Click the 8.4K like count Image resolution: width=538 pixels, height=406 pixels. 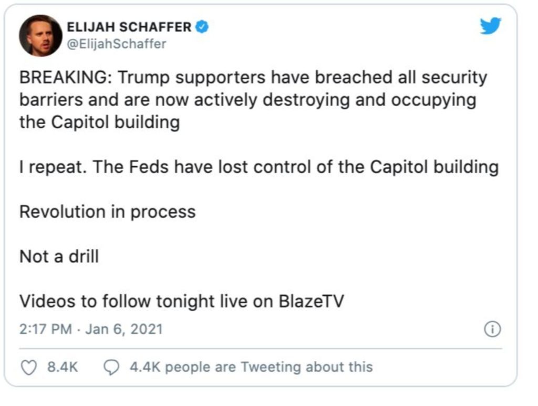63,367
